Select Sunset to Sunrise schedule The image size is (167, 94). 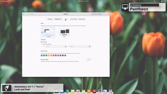point(41,44)
